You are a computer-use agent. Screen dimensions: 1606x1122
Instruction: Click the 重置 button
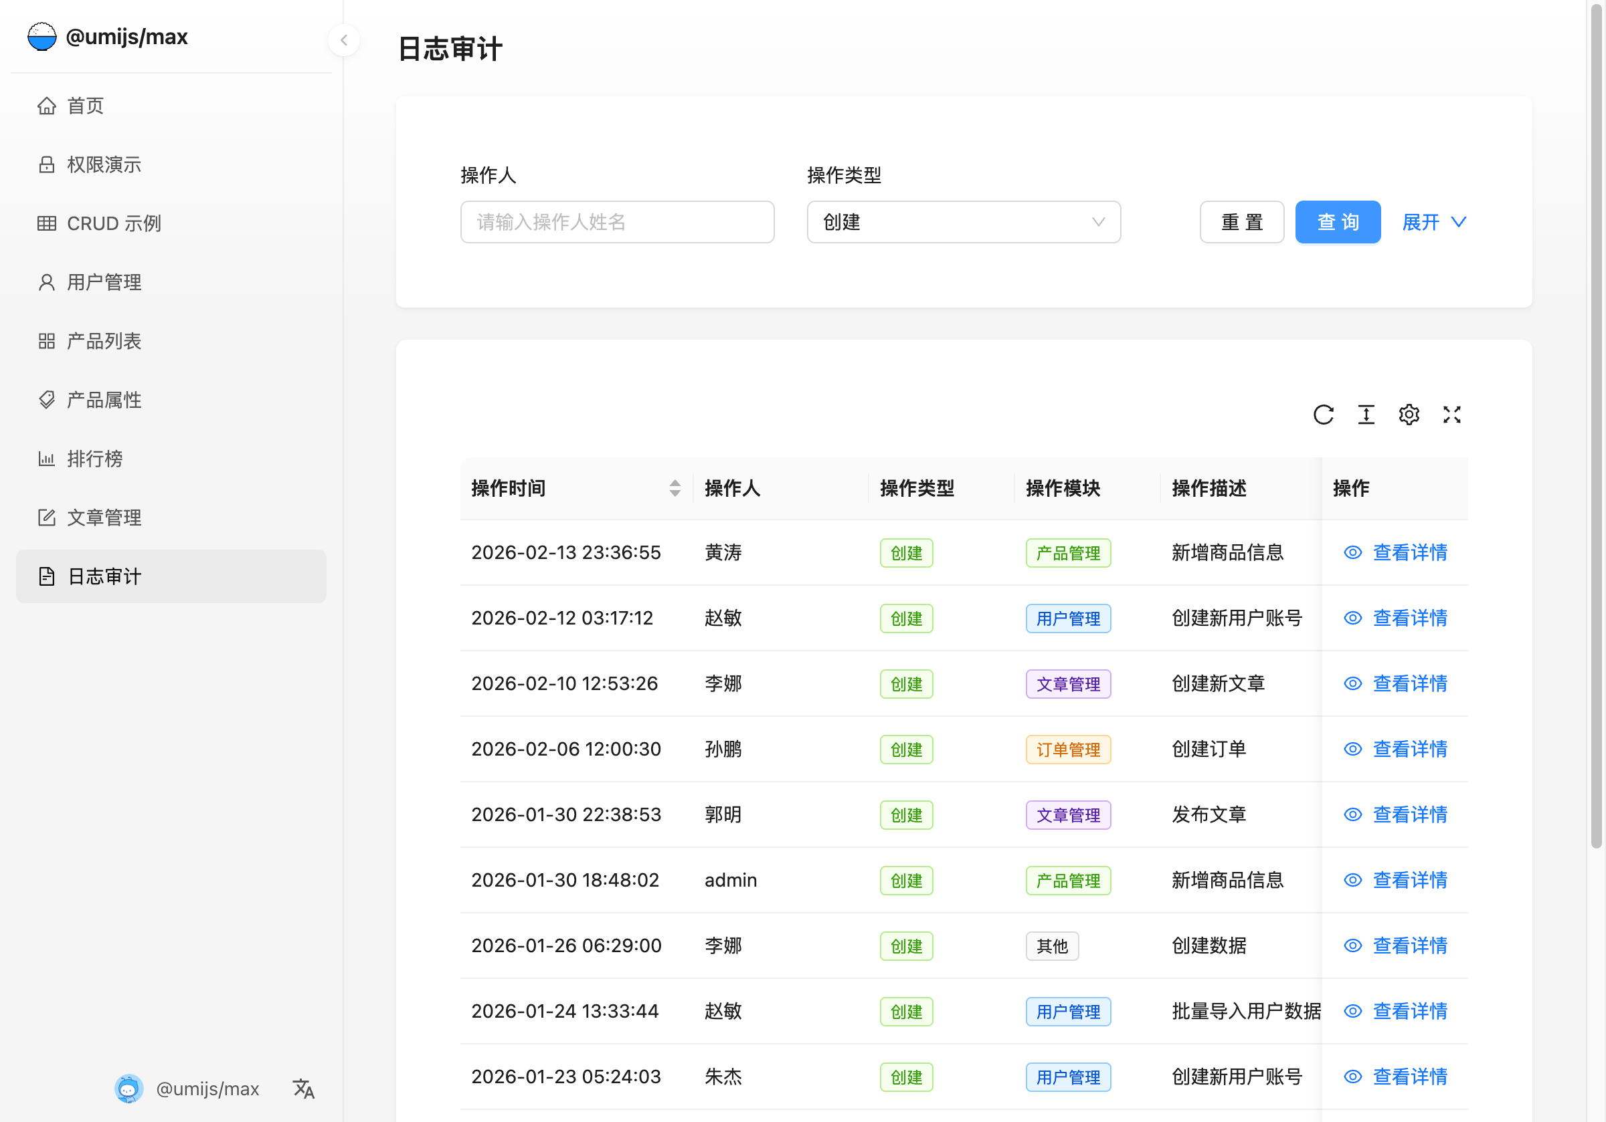point(1241,222)
